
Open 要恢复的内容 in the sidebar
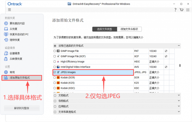[17, 23]
